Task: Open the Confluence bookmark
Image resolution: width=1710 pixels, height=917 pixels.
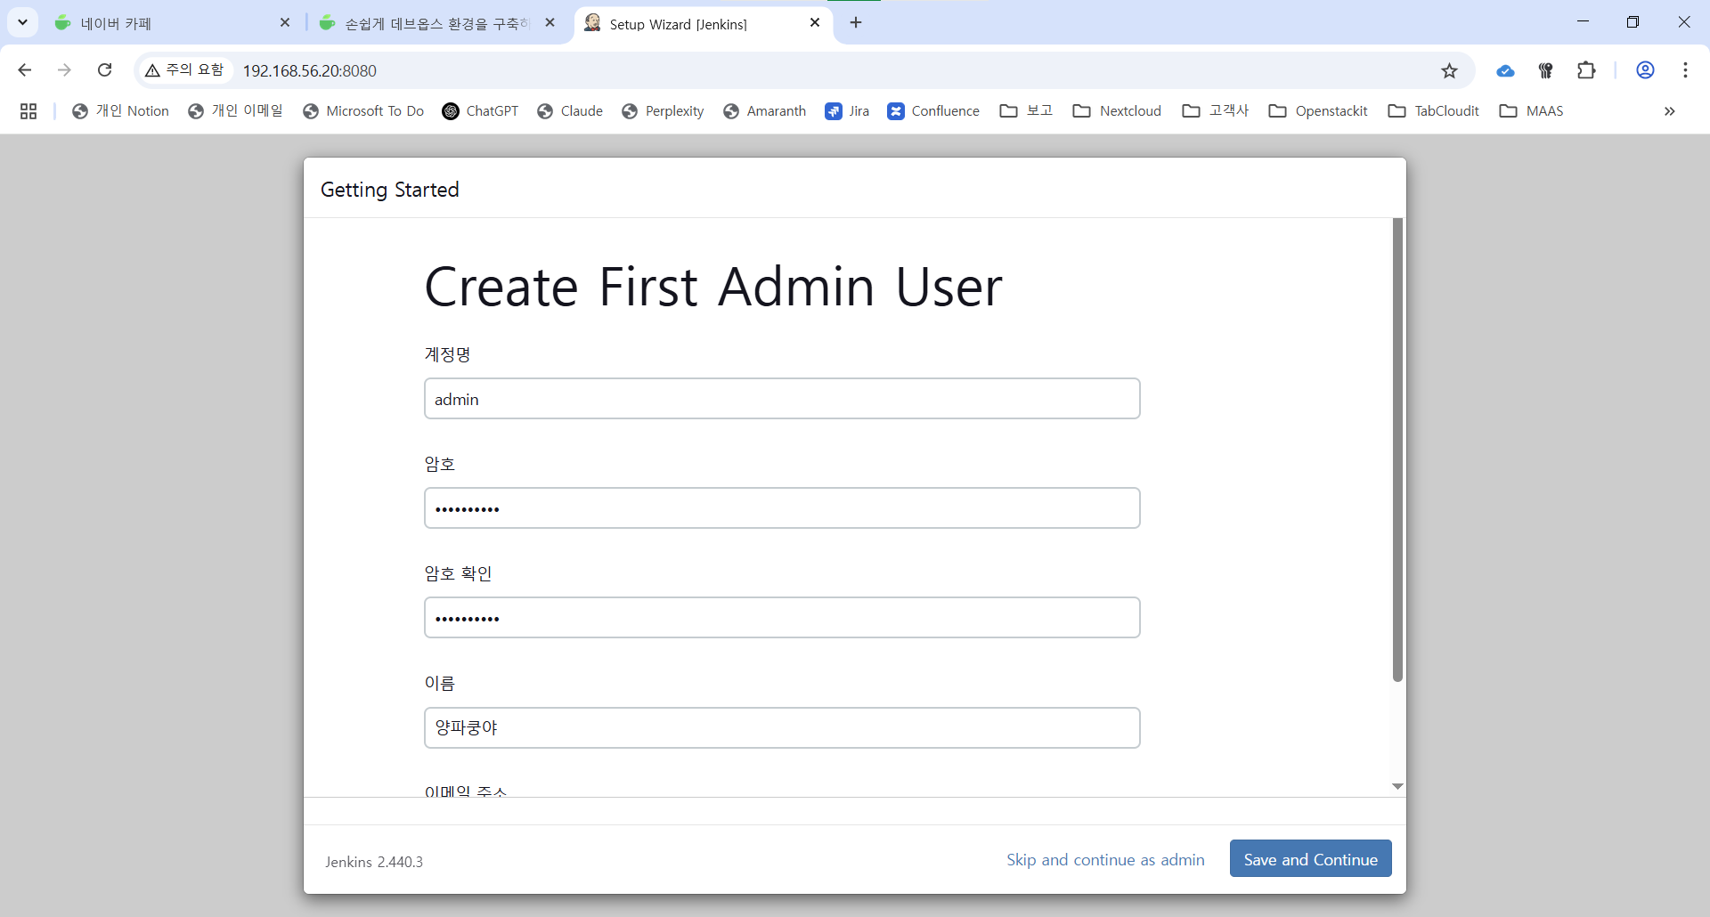Action: click(x=933, y=111)
